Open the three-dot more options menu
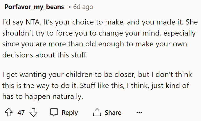 coord(139,113)
